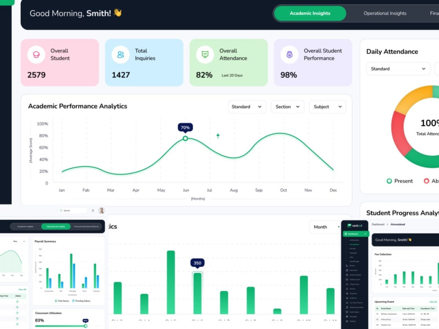Click the user avatar in the small left dashboard

click(101, 211)
